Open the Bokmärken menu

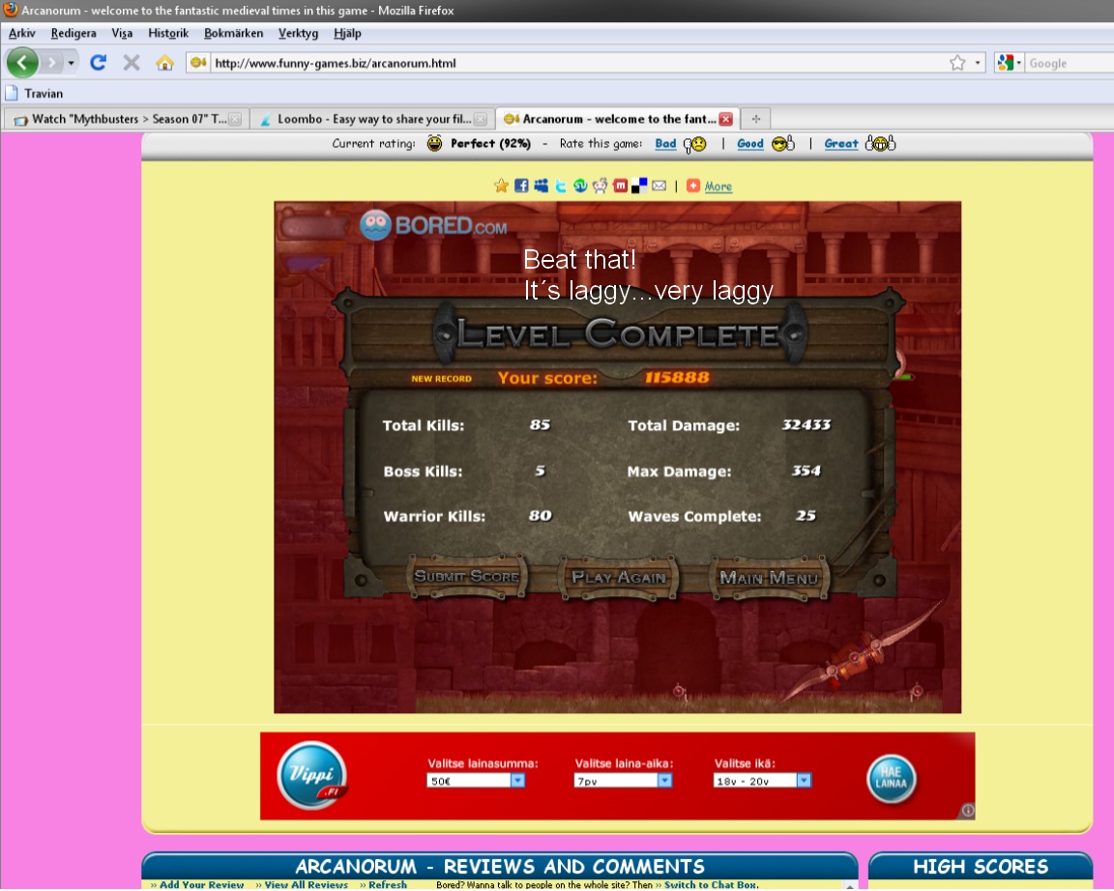[x=234, y=34]
